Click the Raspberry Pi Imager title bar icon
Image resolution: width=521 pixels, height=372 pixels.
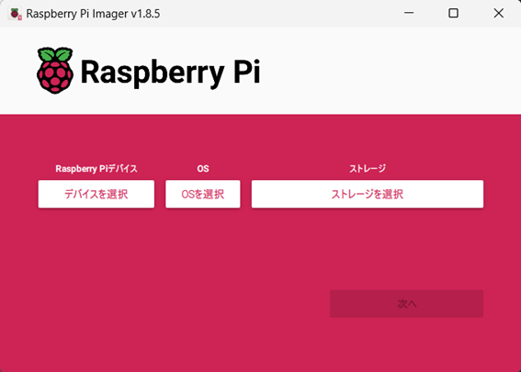16,14
